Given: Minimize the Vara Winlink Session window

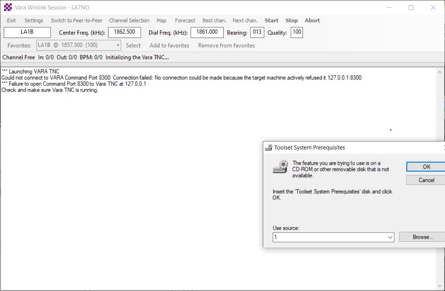Looking at the screenshot, I should point(389,8).
